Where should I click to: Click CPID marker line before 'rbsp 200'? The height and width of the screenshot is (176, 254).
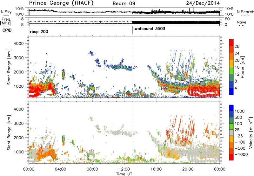tap(29, 30)
